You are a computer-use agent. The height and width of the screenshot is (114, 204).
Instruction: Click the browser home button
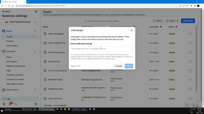pos(12,6)
